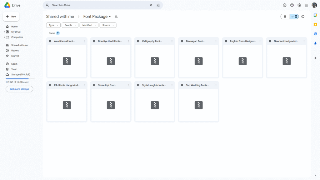Open Google Tasks side panel icon

coord(315,34)
